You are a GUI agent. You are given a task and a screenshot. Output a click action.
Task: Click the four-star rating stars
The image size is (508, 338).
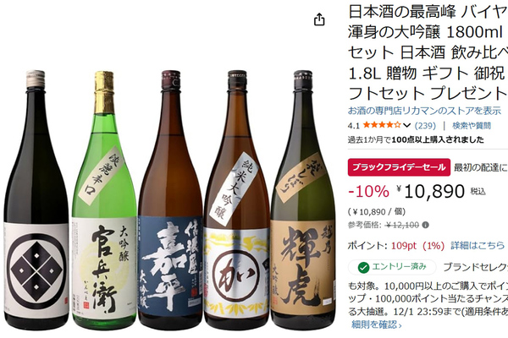382,125
